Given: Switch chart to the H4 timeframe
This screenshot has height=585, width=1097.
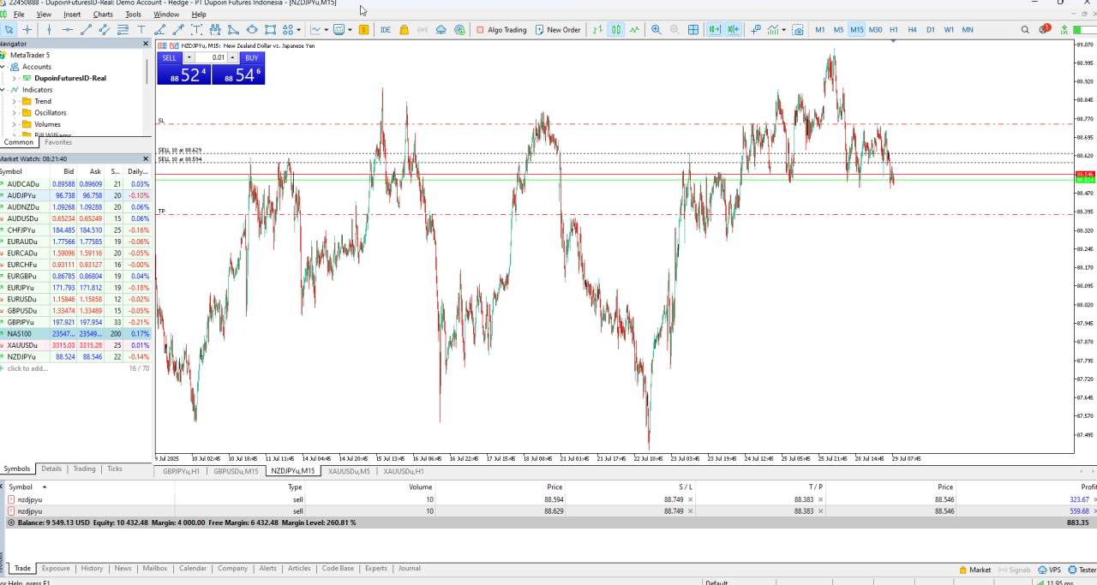Looking at the screenshot, I should click(x=912, y=29).
